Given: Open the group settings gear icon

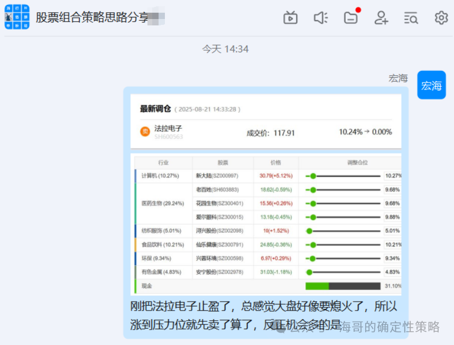Looking at the screenshot, I should 441,17.
